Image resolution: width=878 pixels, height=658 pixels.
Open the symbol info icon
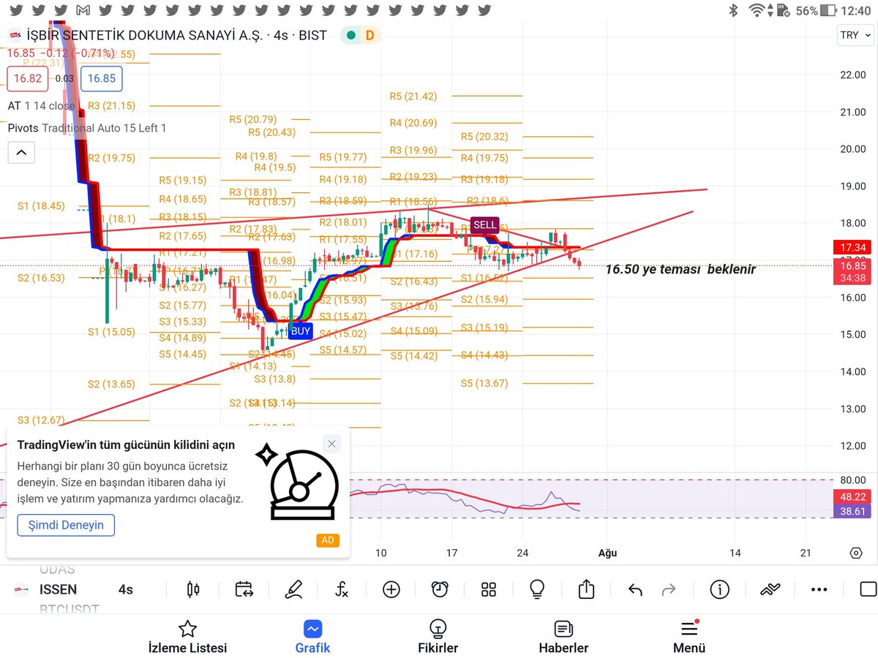click(719, 589)
